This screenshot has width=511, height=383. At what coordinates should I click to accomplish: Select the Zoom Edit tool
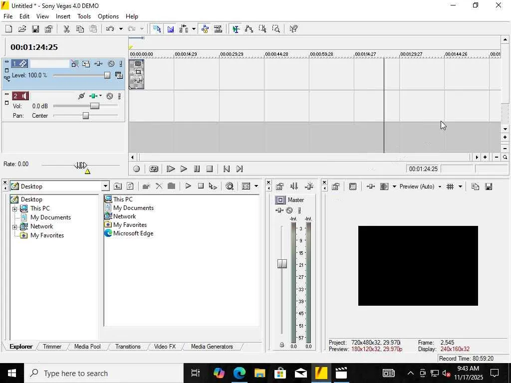tap(275, 29)
